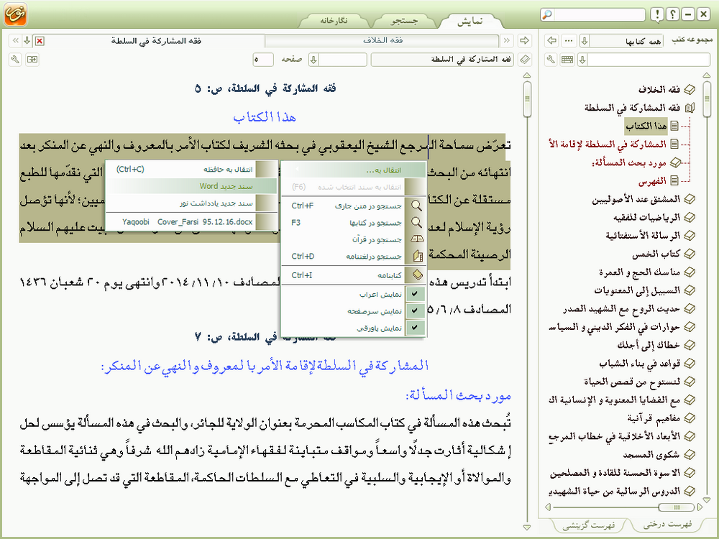The width and height of the screenshot is (719, 539).
Task: Switch to the نمایش tab
Action: coord(470,21)
